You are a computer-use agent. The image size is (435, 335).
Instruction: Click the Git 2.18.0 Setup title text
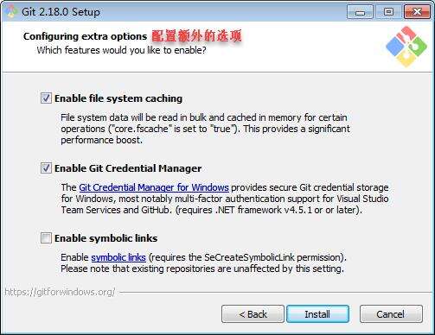[x=61, y=12]
